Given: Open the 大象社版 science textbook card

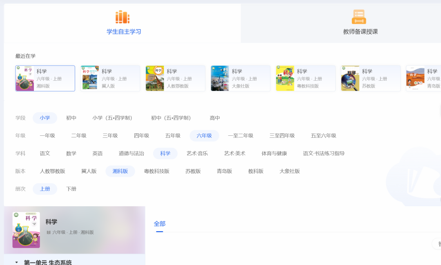Looking at the screenshot, I should coord(240,78).
